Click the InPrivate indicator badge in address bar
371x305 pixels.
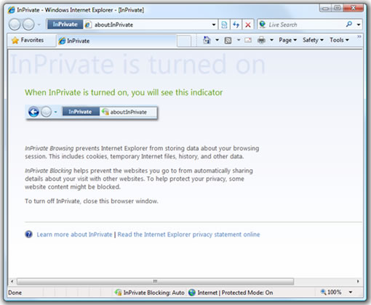tap(65, 25)
